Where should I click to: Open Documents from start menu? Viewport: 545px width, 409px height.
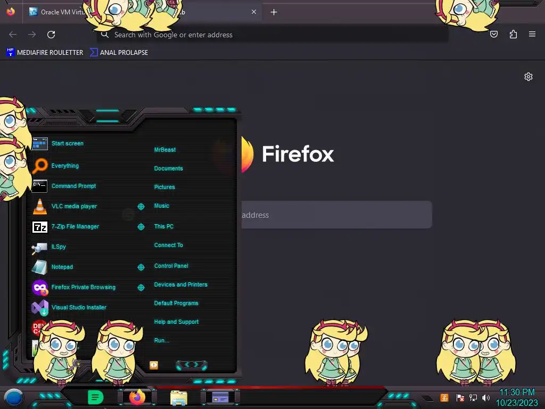coord(168,168)
